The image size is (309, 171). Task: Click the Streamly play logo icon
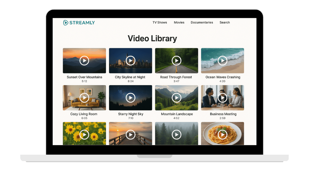coord(66,23)
